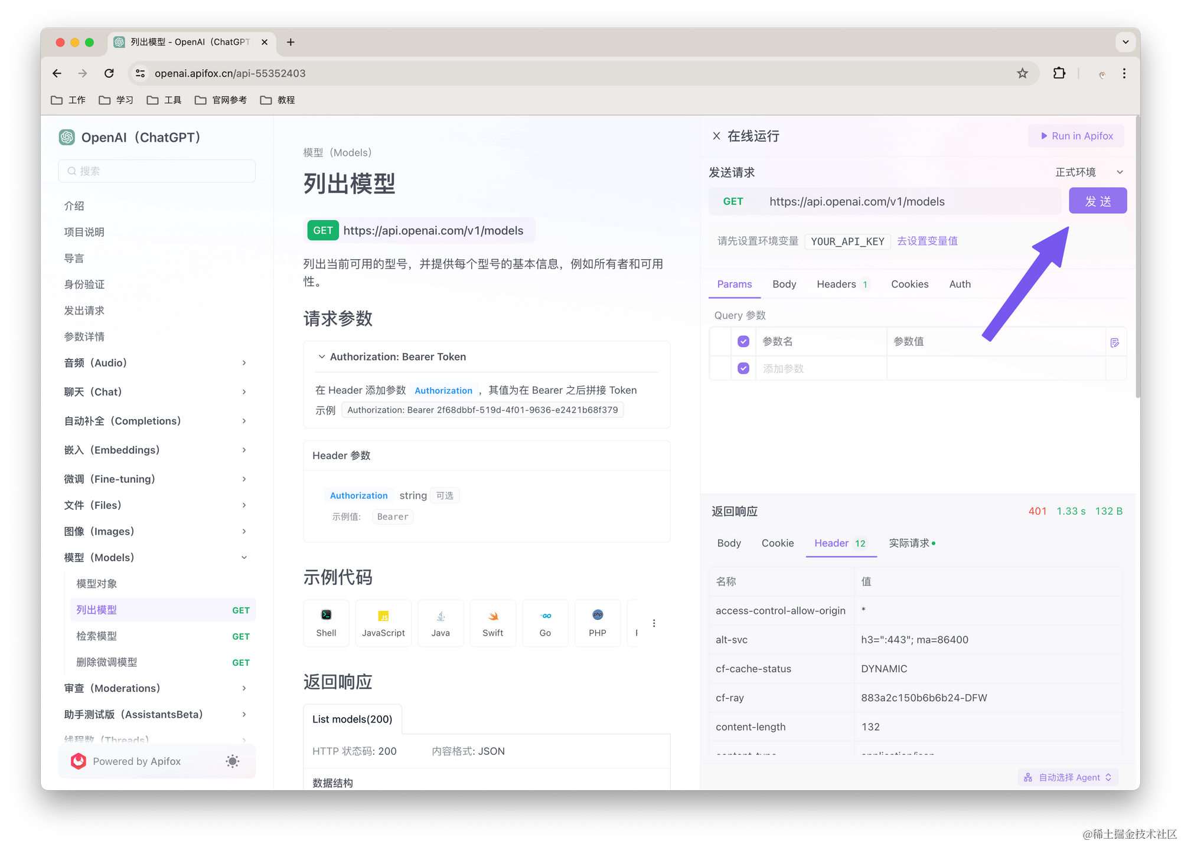Toggle checkbox beside 参数名 header

click(x=743, y=342)
